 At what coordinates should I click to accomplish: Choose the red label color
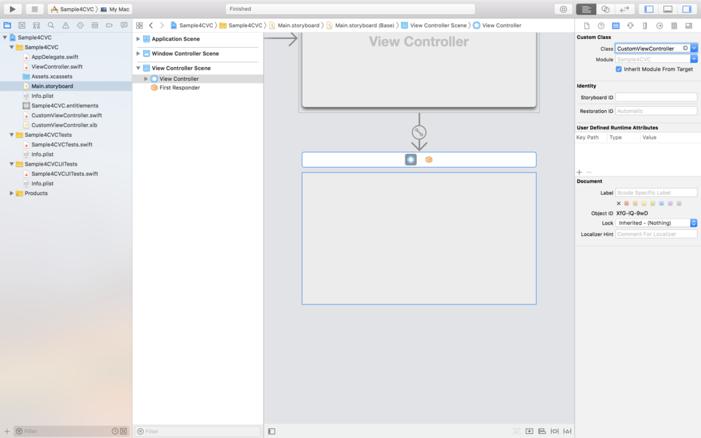[x=626, y=203]
